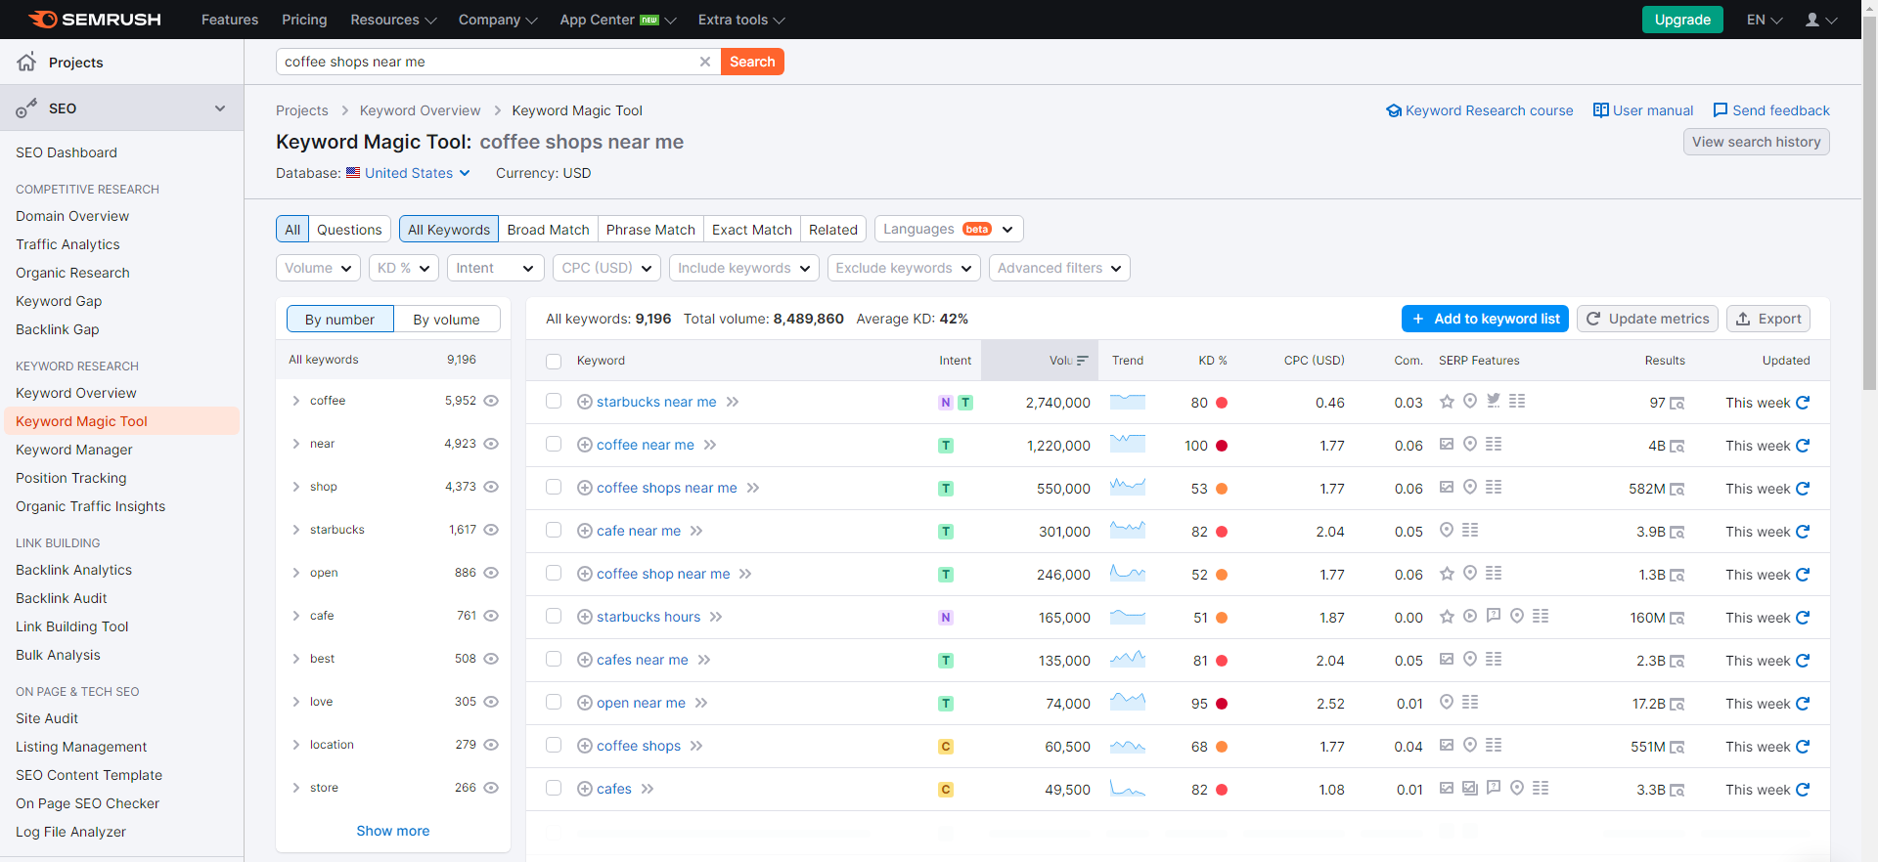Select the checkbox for starbucks hours row

click(554, 616)
